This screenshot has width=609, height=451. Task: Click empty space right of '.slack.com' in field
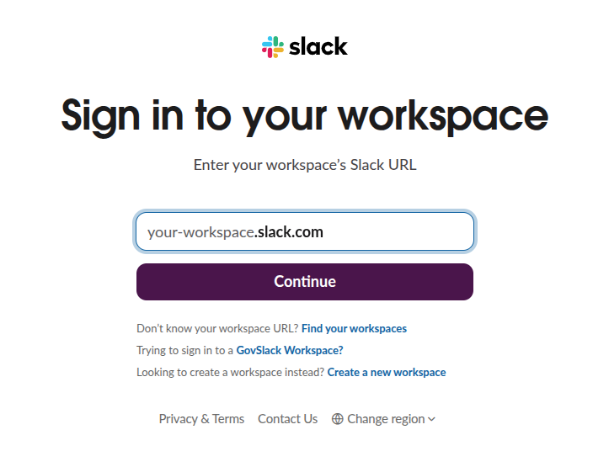pos(396,232)
